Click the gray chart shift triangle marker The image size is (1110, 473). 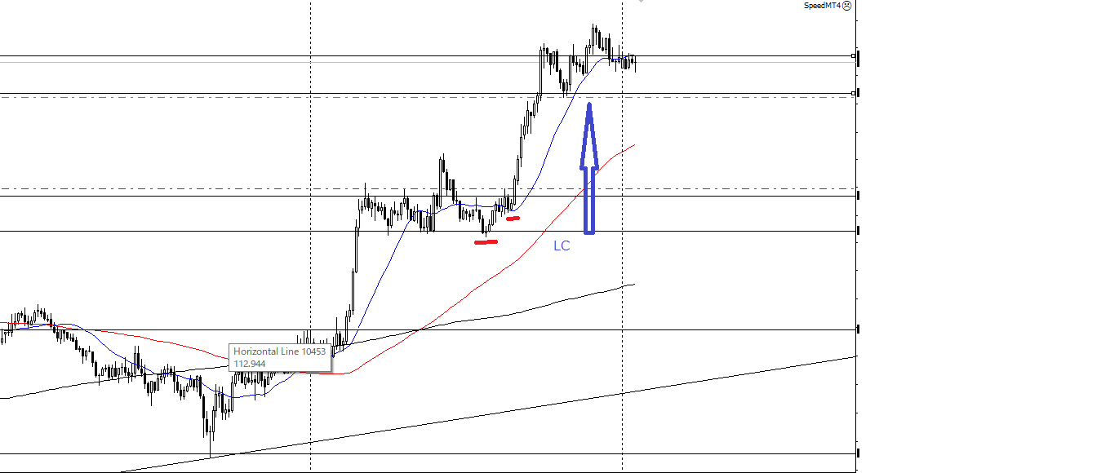tap(642, 2)
